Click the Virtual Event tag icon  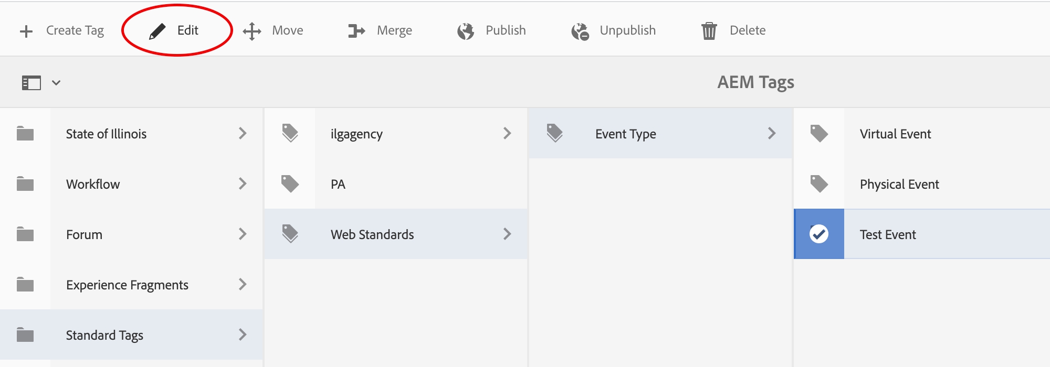point(819,134)
